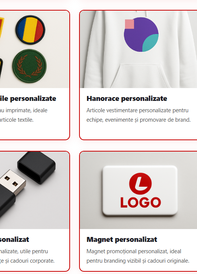Open the USB personalizat card title
This screenshot has width=197, height=274.
(14, 239)
